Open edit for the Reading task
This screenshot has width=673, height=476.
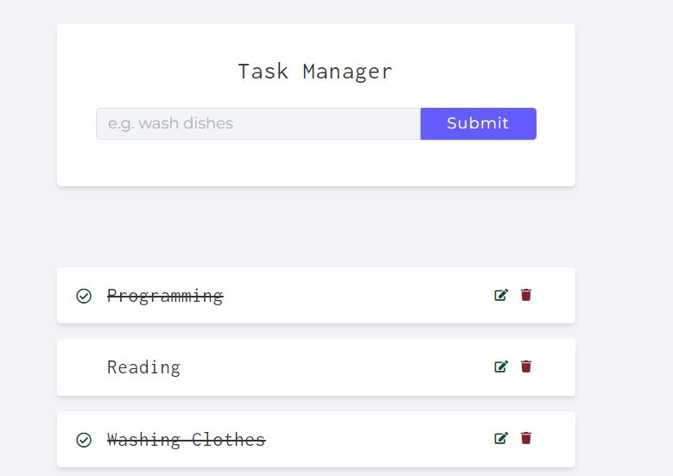coord(501,366)
